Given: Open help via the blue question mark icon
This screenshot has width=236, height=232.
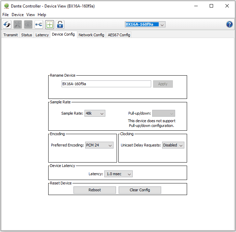Looking at the screenshot, I should (x=230, y=24).
